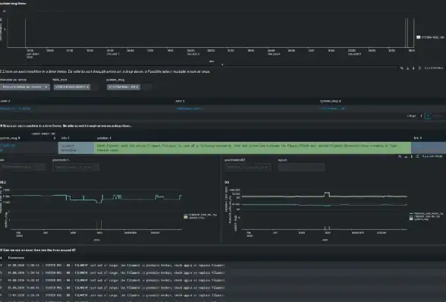Open the parameters02 dropdown above right chart
Screen dimensions: 446x302
(x=248, y=167)
